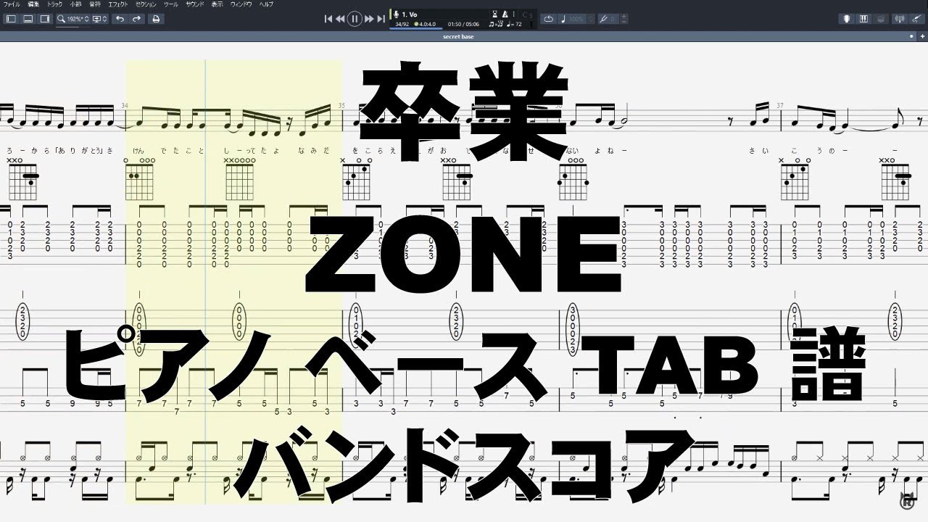Toggle the right inspector panel
Screen dimensions: 928x522
click(x=45, y=19)
